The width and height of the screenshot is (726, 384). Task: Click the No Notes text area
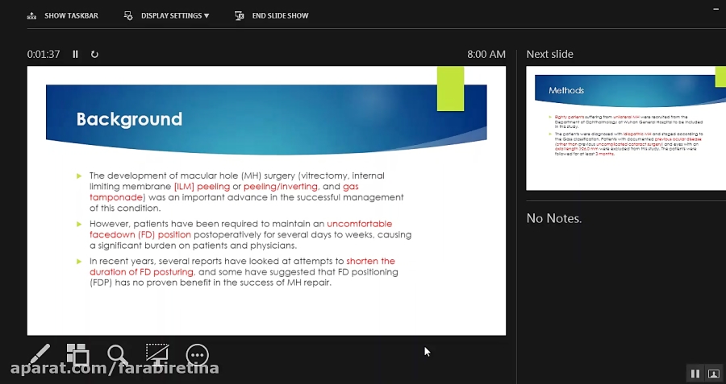click(x=553, y=218)
